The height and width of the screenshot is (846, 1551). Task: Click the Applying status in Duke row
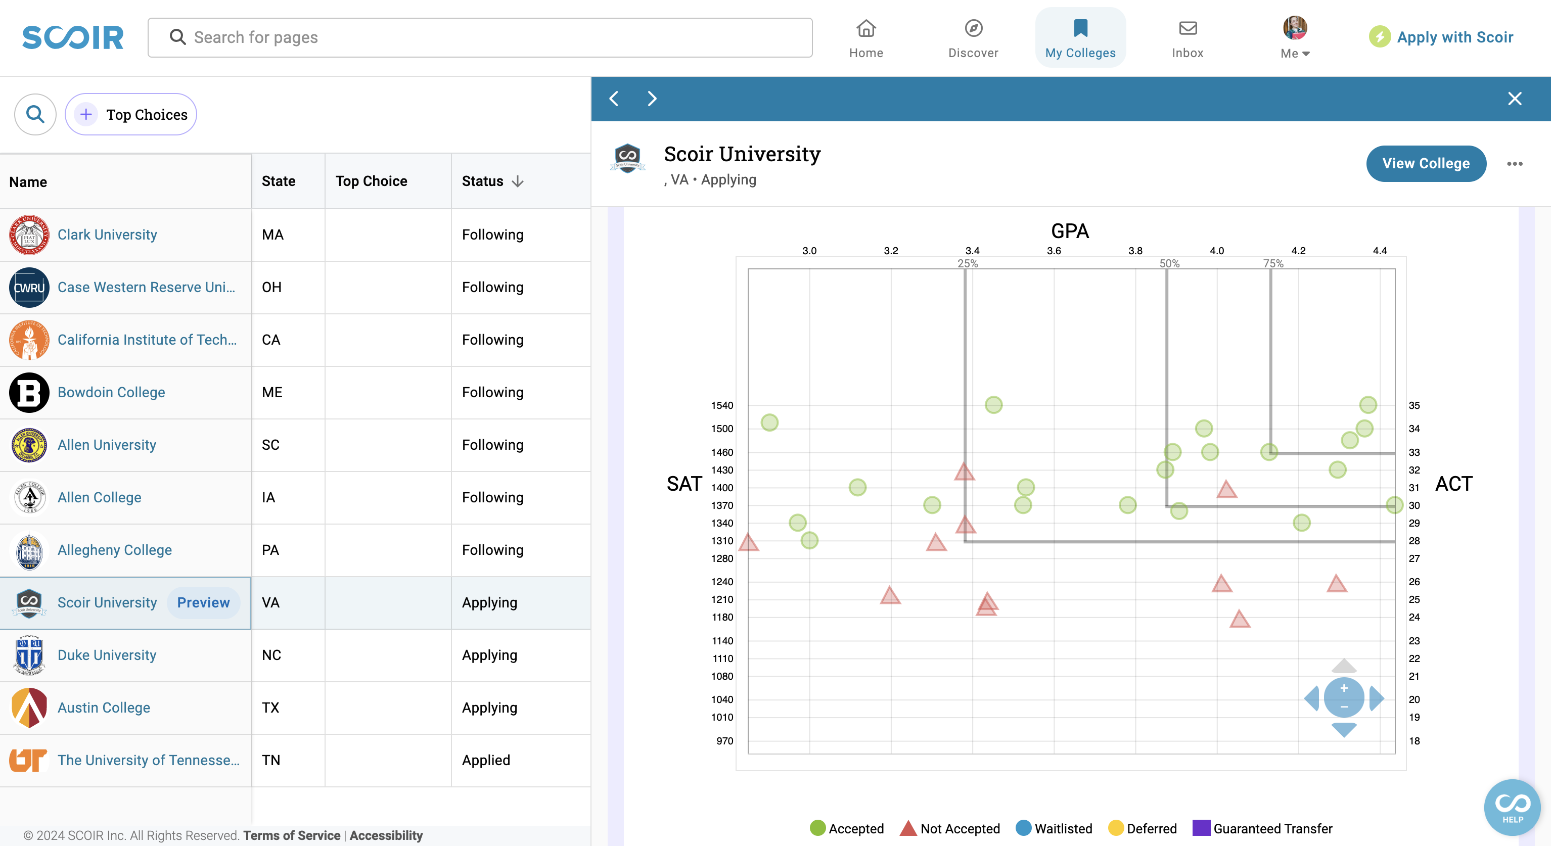pos(489,654)
